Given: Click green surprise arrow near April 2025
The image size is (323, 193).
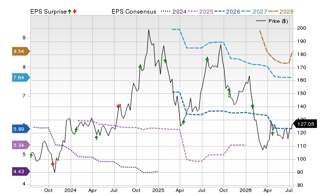Looking at the screenshot, I should [x=184, y=122].
